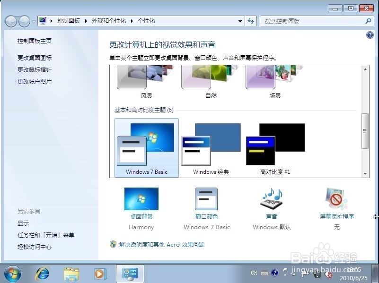The width and height of the screenshot is (379, 283).
Task: Open 控制面板主页 link
Action: click(x=35, y=41)
